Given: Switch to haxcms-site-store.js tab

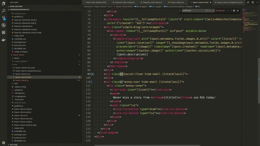Looking at the screenshot, I should [x=152, y=2].
